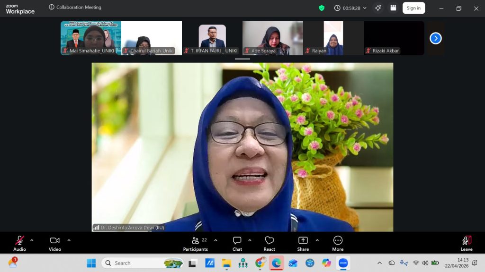Open the More options menu

pos(338,243)
